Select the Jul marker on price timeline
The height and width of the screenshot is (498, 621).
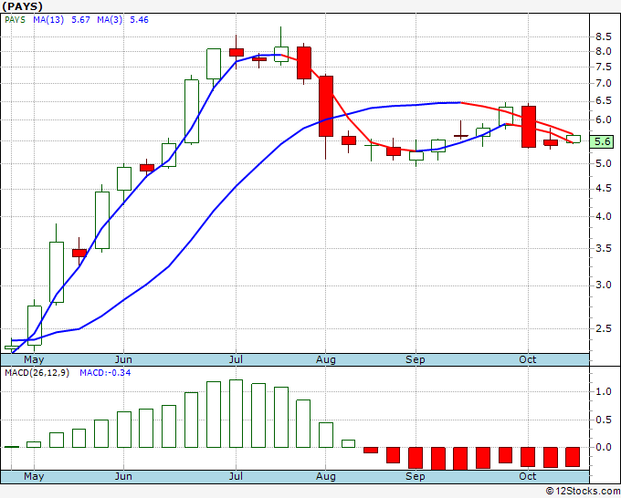pos(236,359)
